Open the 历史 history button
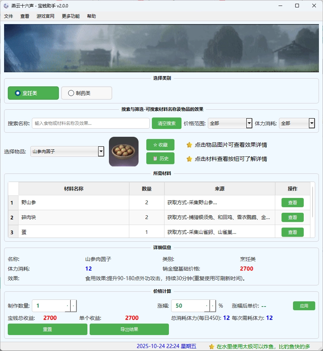Viewport: 323px width, 351px height. [160, 158]
